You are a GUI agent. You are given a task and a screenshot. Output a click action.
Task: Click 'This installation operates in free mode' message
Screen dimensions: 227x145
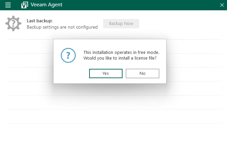[121, 53]
